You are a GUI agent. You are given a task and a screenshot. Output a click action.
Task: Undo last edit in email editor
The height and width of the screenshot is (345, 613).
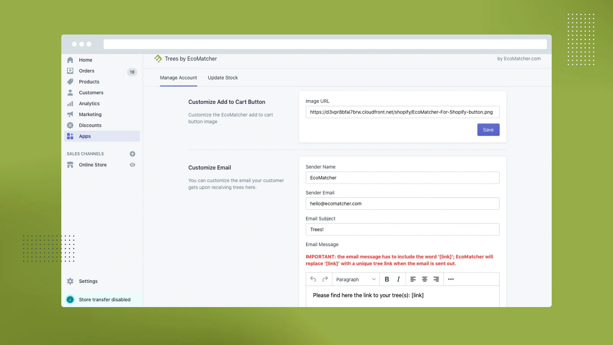(x=313, y=279)
